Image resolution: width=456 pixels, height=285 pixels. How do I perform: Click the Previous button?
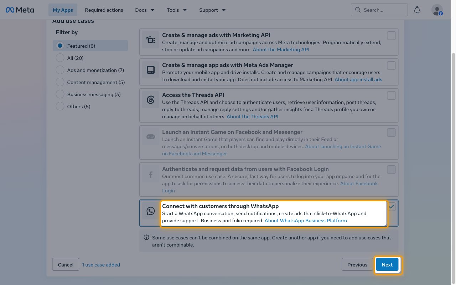coord(357,265)
